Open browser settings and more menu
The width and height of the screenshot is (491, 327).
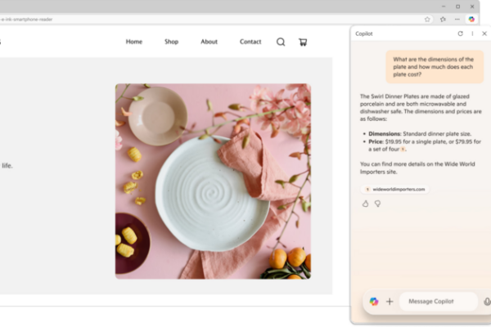[x=457, y=20]
